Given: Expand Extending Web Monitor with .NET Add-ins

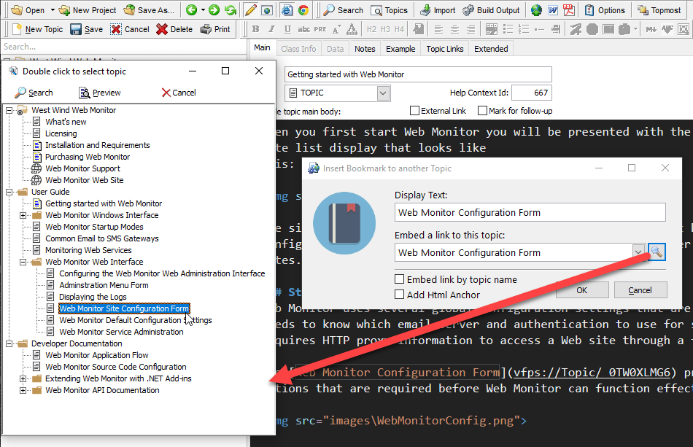Looking at the screenshot, I should [23, 378].
